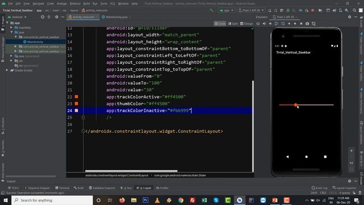
Task: Tap emulator Back navigation button on phone screen
Action: [288, 157]
